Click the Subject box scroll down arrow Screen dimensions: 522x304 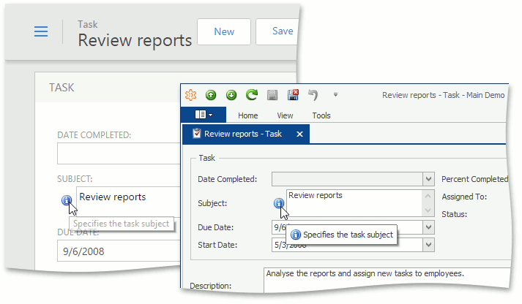(428, 210)
